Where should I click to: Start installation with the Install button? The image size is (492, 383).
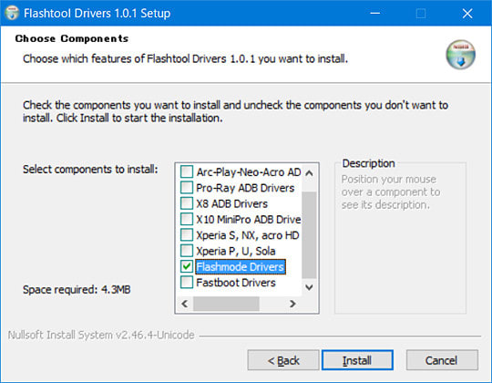(357, 360)
